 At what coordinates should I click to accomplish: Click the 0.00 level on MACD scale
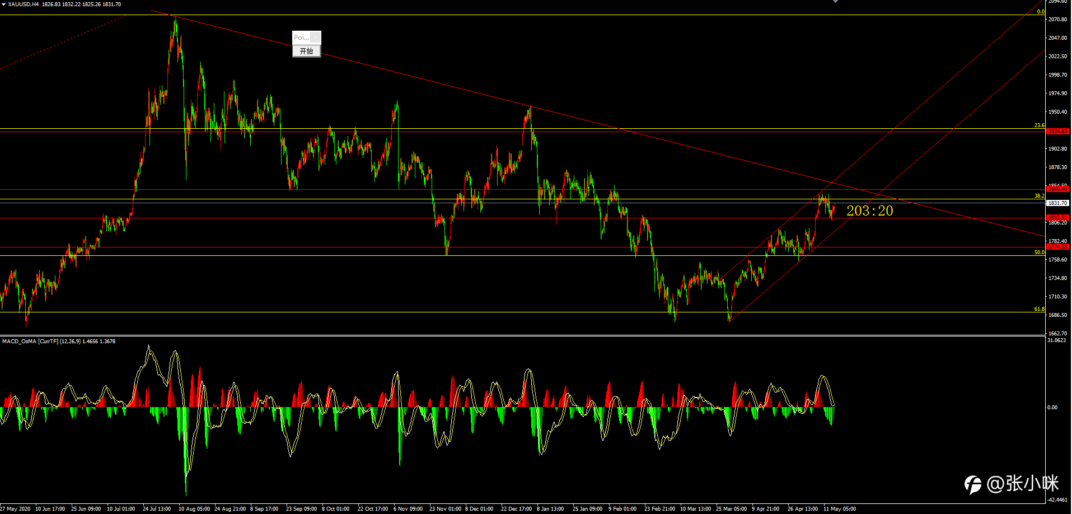[1052, 408]
